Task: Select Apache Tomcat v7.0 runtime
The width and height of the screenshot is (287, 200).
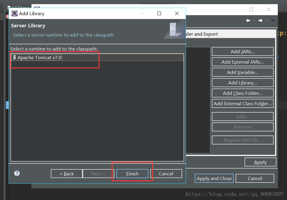Action: pos(97,58)
